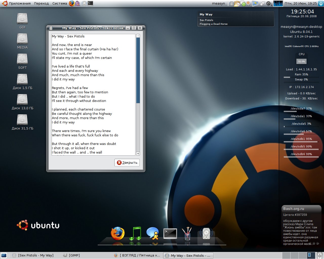The width and height of the screenshot is (324, 259).
Task: Click the lyrics vertical scrollbar thumb
Action: 138,70
